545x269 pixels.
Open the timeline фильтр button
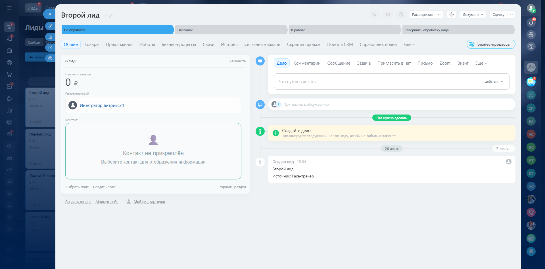coord(503,149)
